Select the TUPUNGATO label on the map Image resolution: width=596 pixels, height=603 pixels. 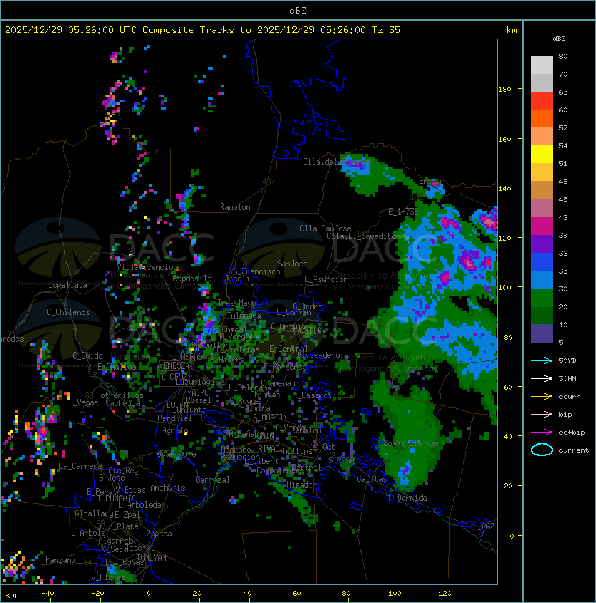[x=116, y=498]
